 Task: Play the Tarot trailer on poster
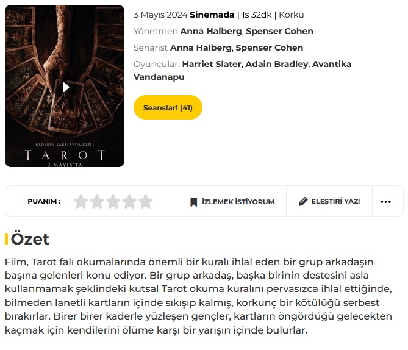(x=66, y=87)
